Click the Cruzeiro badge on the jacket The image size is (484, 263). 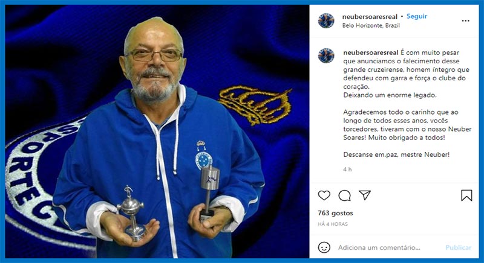(x=203, y=156)
